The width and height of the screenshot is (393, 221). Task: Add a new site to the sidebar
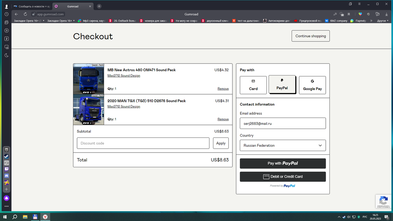[6, 189]
